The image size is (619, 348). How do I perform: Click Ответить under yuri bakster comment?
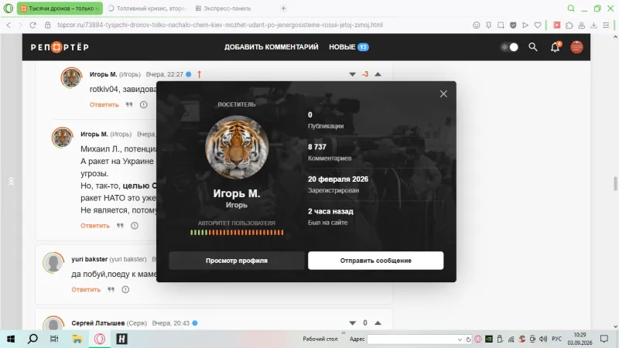click(x=86, y=289)
